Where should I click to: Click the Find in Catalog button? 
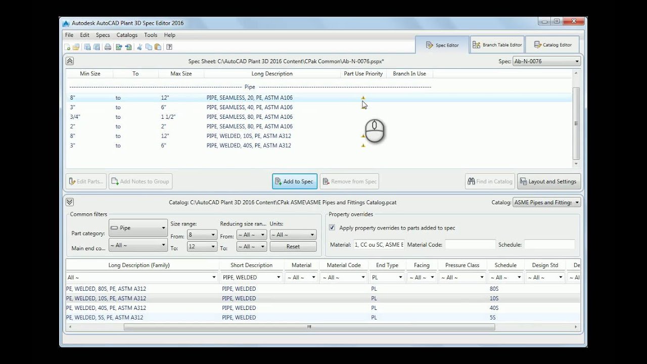pos(490,181)
